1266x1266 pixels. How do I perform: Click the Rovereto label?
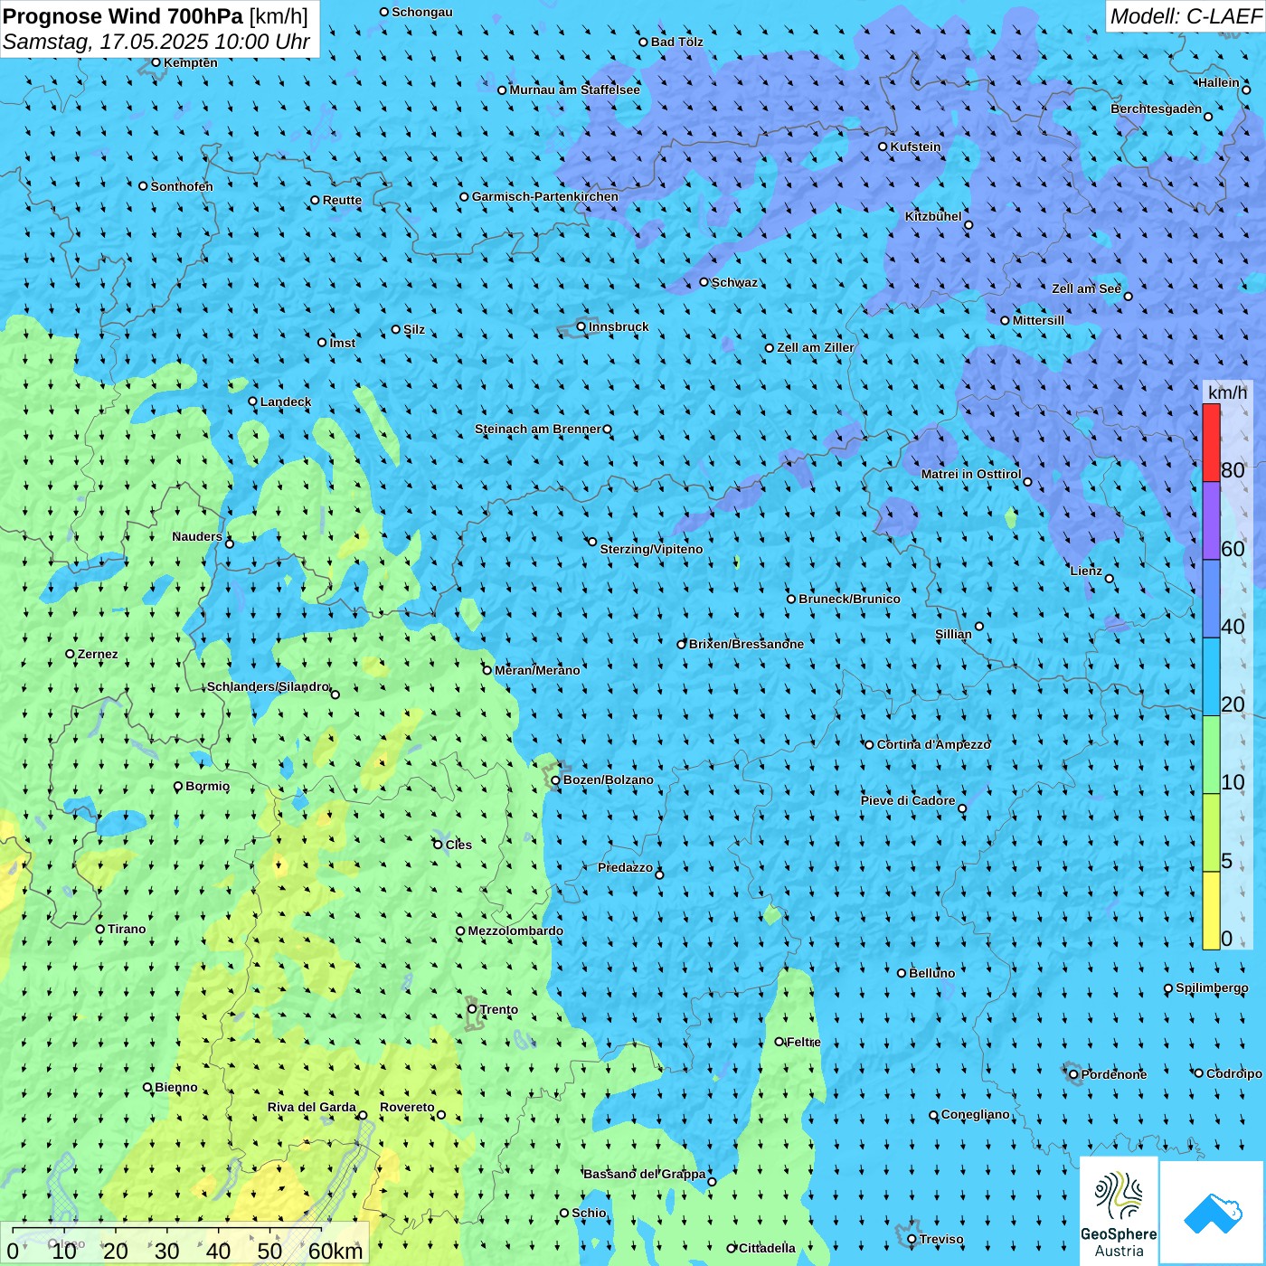[407, 1107]
